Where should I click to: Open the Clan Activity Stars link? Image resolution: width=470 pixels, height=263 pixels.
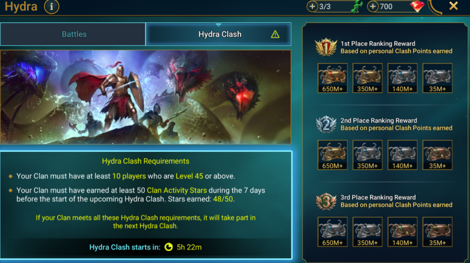[177, 190]
